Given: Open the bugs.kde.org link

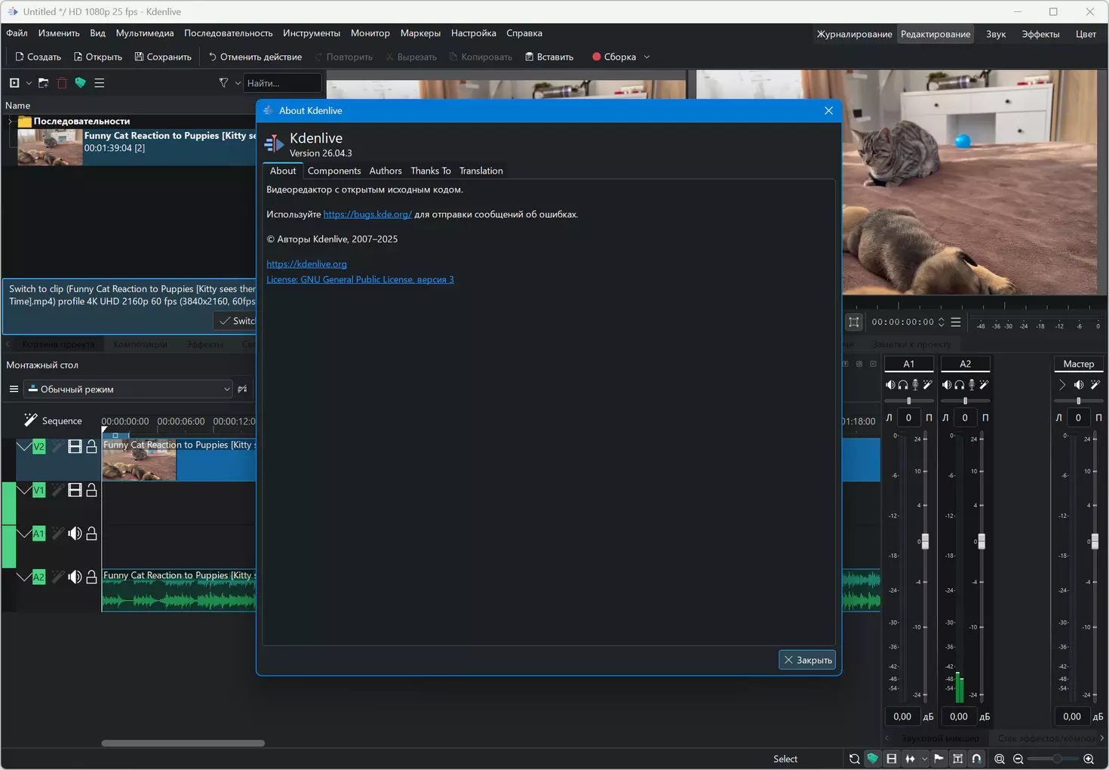Looking at the screenshot, I should click(x=367, y=214).
